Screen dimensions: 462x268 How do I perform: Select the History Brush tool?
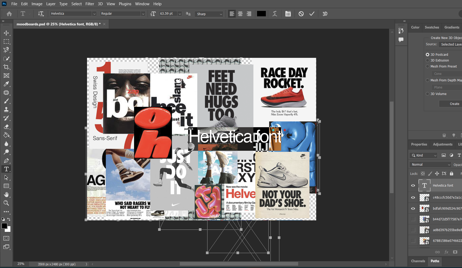pyautogui.click(x=6, y=118)
